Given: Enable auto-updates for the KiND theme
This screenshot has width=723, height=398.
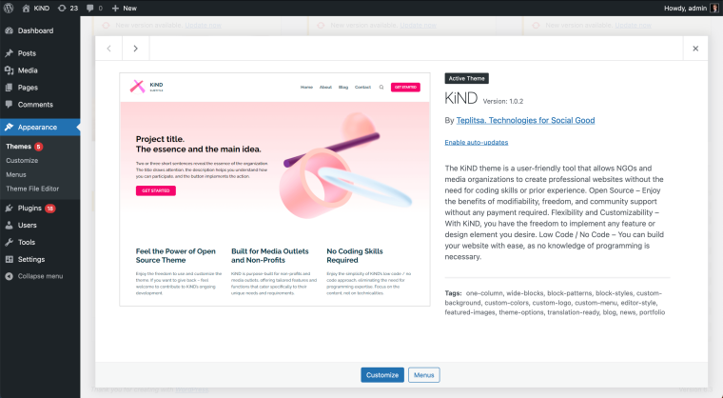Looking at the screenshot, I should [x=476, y=142].
